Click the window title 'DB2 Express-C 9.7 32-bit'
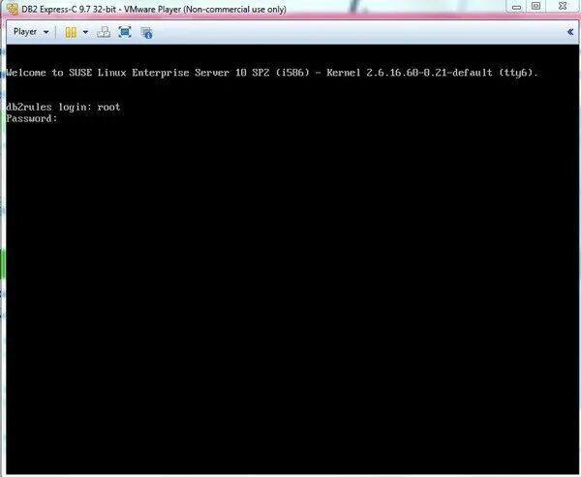Screen dimensions: 581x477 pyautogui.click(x=69, y=10)
